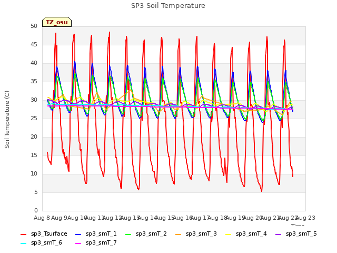Toggle sp3_smT_3 legend entry
The image size is (337, 253).
[196, 233]
